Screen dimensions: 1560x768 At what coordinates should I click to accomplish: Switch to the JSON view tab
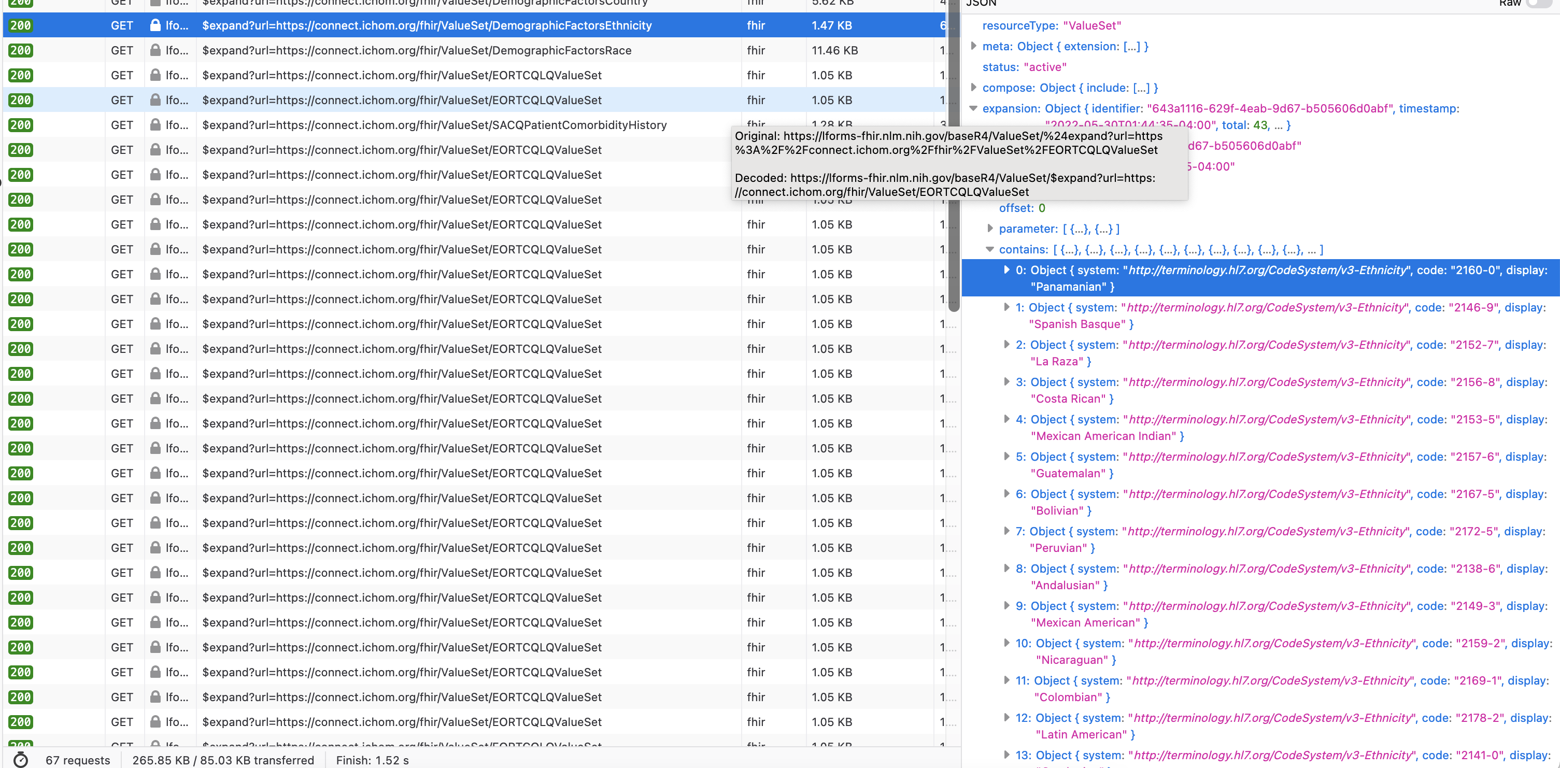[981, 4]
